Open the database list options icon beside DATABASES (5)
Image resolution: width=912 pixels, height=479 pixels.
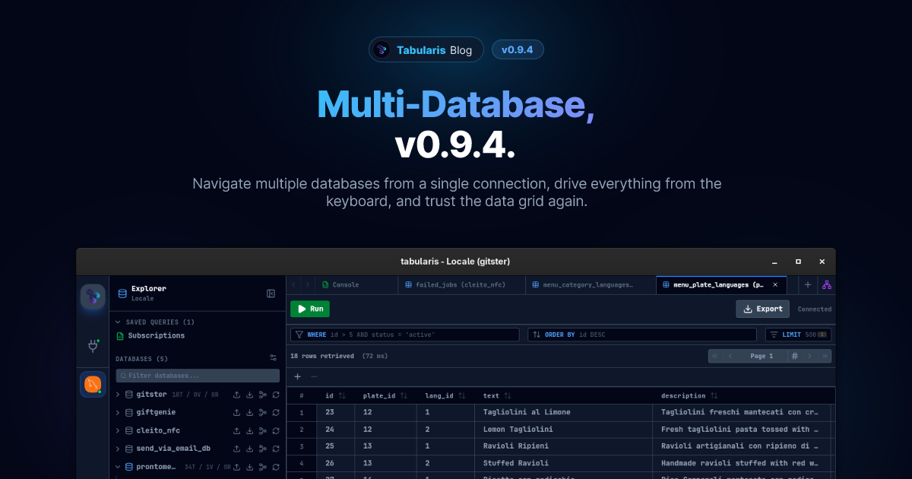[273, 357]
